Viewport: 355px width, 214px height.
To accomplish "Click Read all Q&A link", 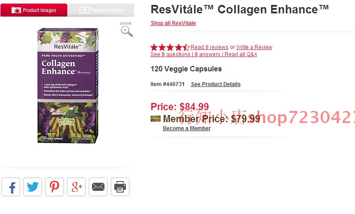I will tap(241, 54).
